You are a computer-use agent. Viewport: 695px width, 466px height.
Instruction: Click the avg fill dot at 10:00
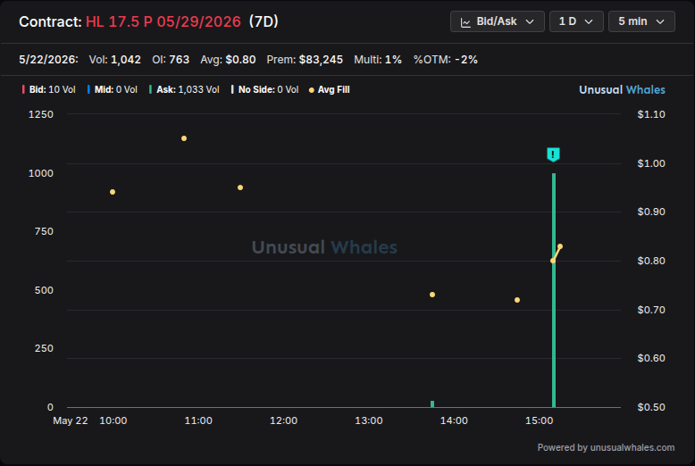[x=113, y=192]
